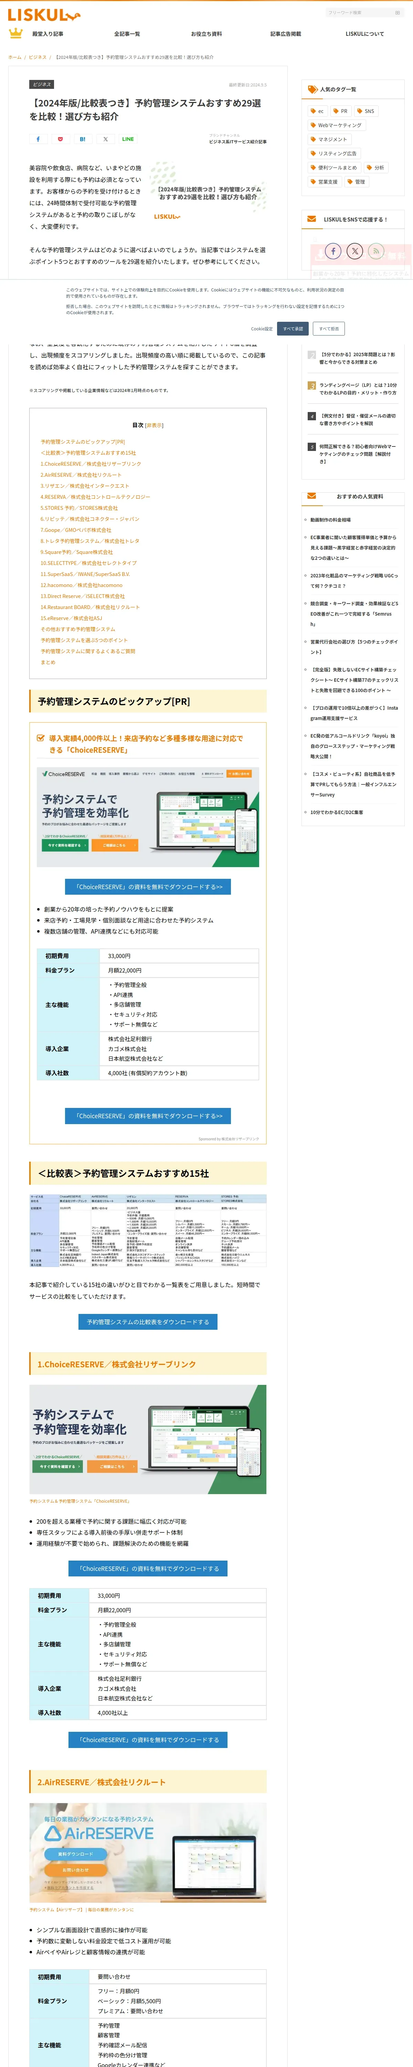Open the ビジネス系ITサービス紹介記事 link
413x2067 pixels.
[x=237, y=141]
